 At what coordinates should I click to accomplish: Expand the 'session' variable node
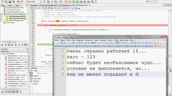34,78
